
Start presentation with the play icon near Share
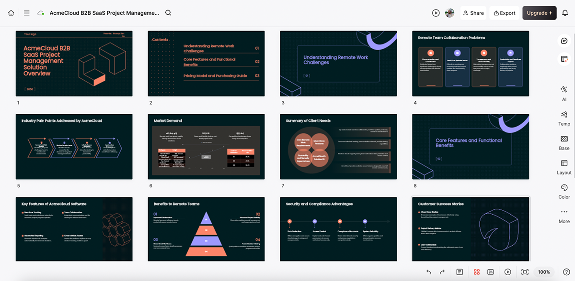[436, 13]
